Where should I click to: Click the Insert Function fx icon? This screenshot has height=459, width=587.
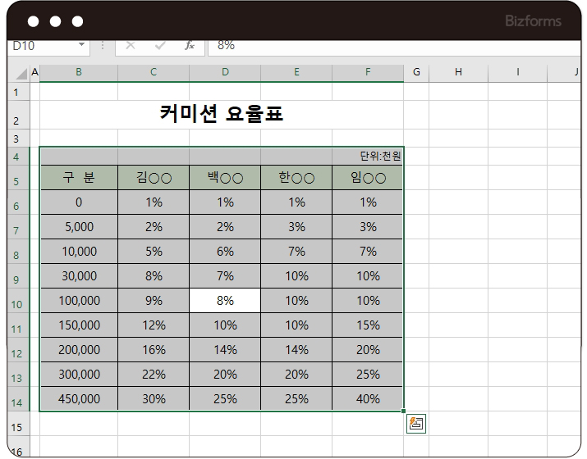189,45
